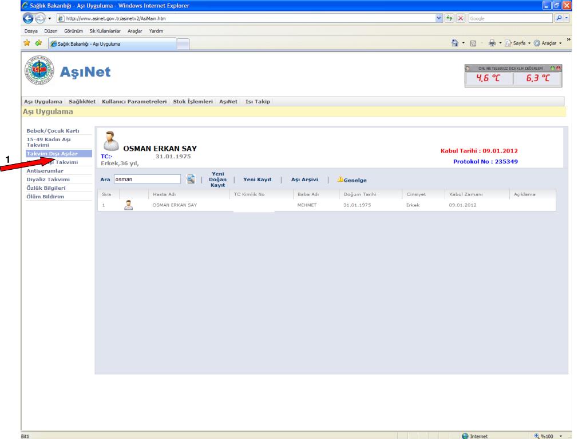Click the browser Forward arrow button
This screenshot has width=586, height=439.
[39, 18]
